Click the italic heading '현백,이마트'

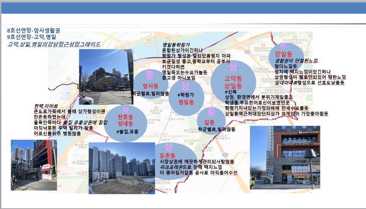[46, 106]
